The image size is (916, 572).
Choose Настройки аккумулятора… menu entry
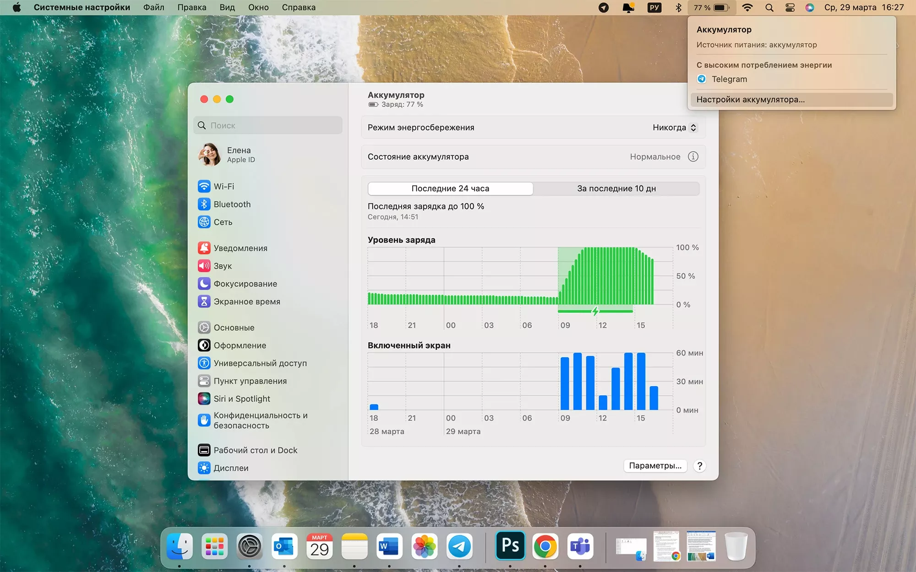(x=791, y=100)
